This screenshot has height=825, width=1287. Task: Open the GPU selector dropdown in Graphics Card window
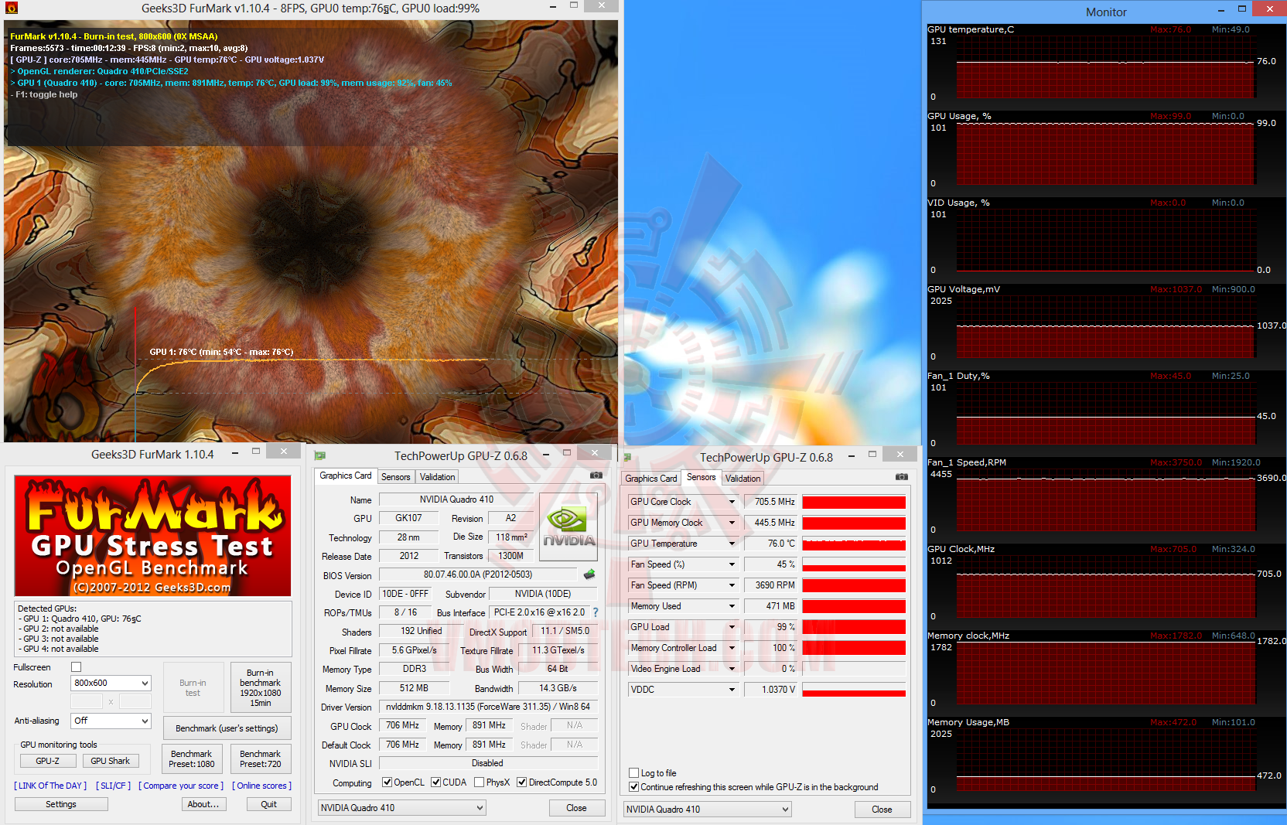[x=402, y=808]
